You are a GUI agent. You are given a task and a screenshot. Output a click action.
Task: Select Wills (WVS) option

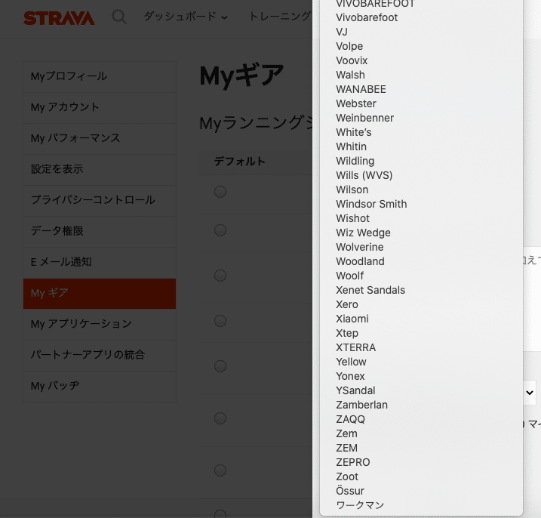[x=421, y=175]
